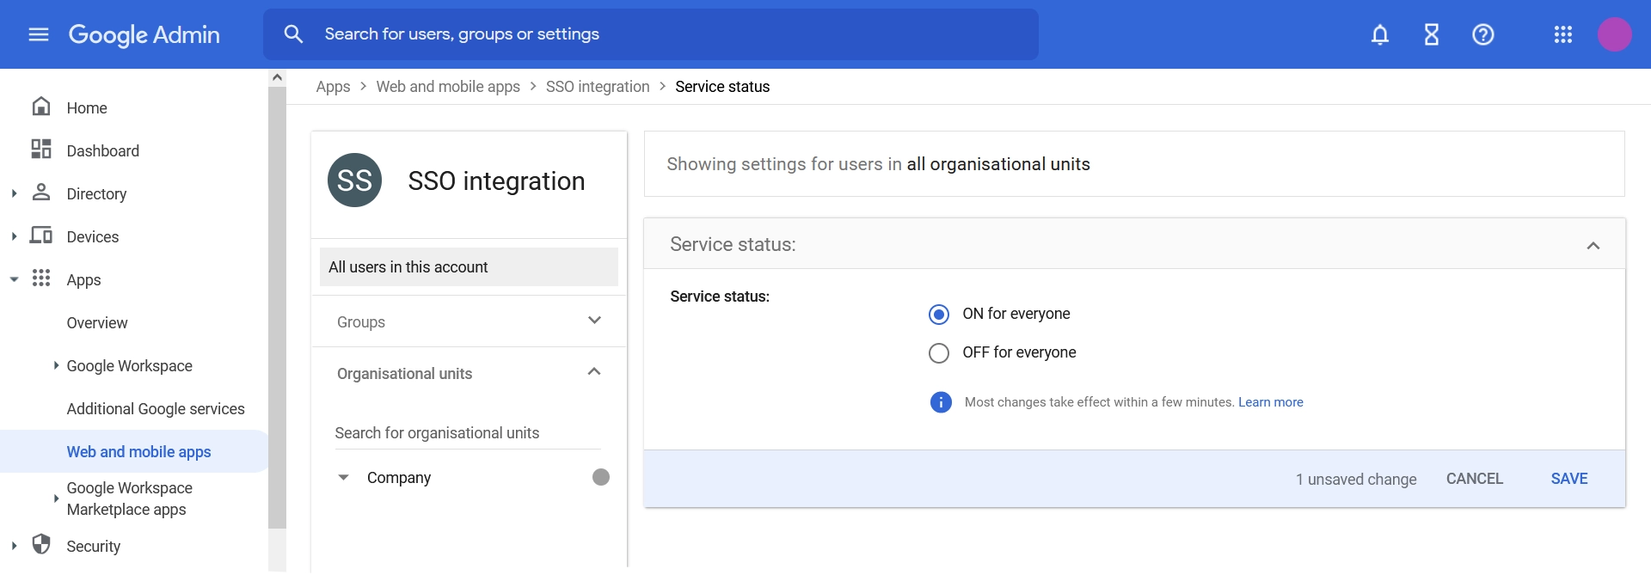Expand the Security menu arrow
The height and width of the screenshot is (575, 1651).
click(x=14, y=546)
